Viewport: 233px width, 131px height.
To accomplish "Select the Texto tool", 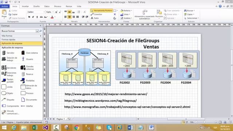I will pos(95,18).
